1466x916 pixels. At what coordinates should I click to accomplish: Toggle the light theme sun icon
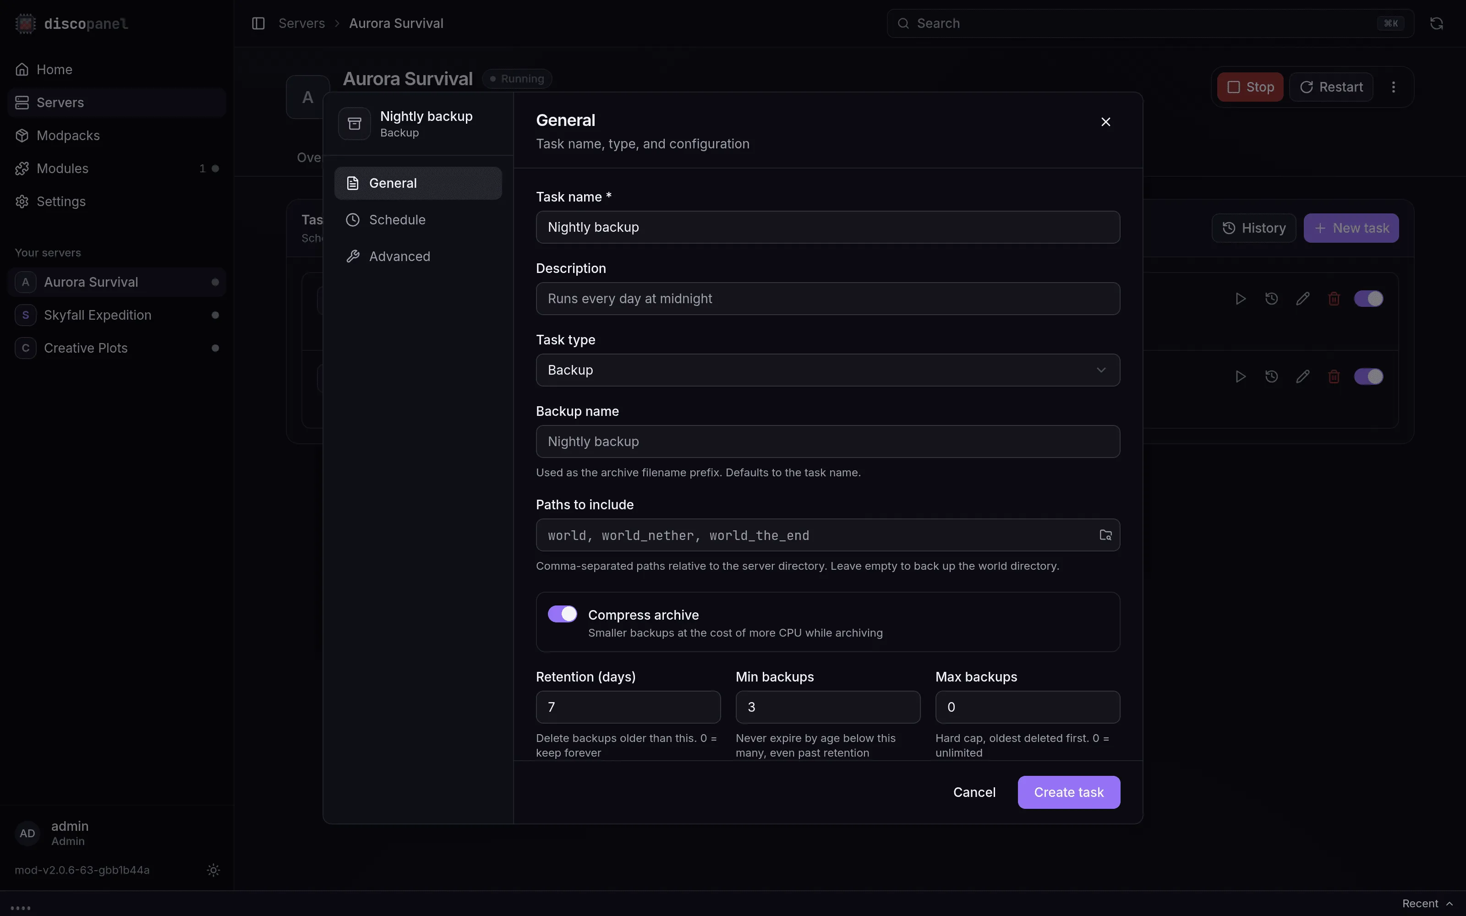(213, 870)
